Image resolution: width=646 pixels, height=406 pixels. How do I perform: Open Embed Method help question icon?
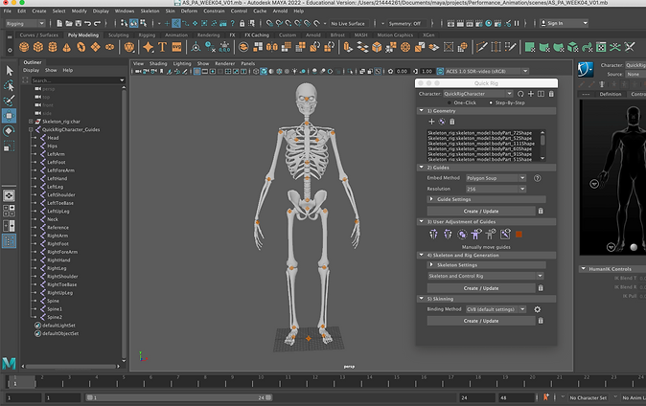click(538, 178)
